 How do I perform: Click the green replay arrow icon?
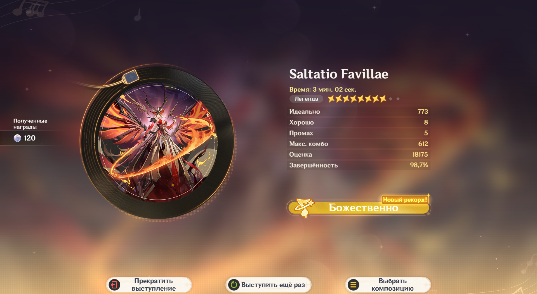(x=234, y=285)
